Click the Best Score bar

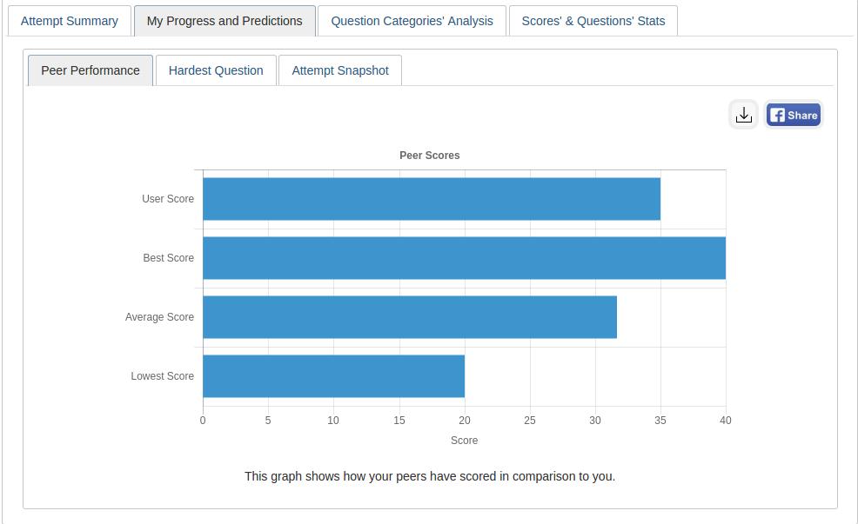(x=464, y=258)
